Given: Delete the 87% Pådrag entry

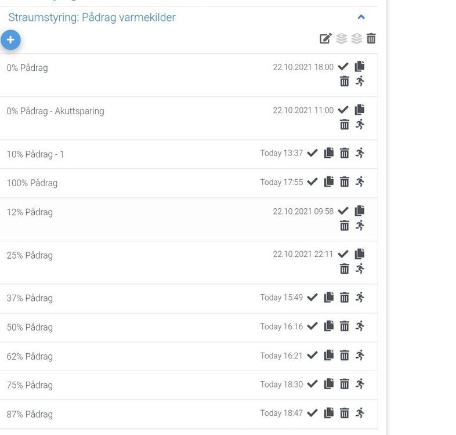Looking at the screenshot, I should pyautogui.click(x=344, y=413).
